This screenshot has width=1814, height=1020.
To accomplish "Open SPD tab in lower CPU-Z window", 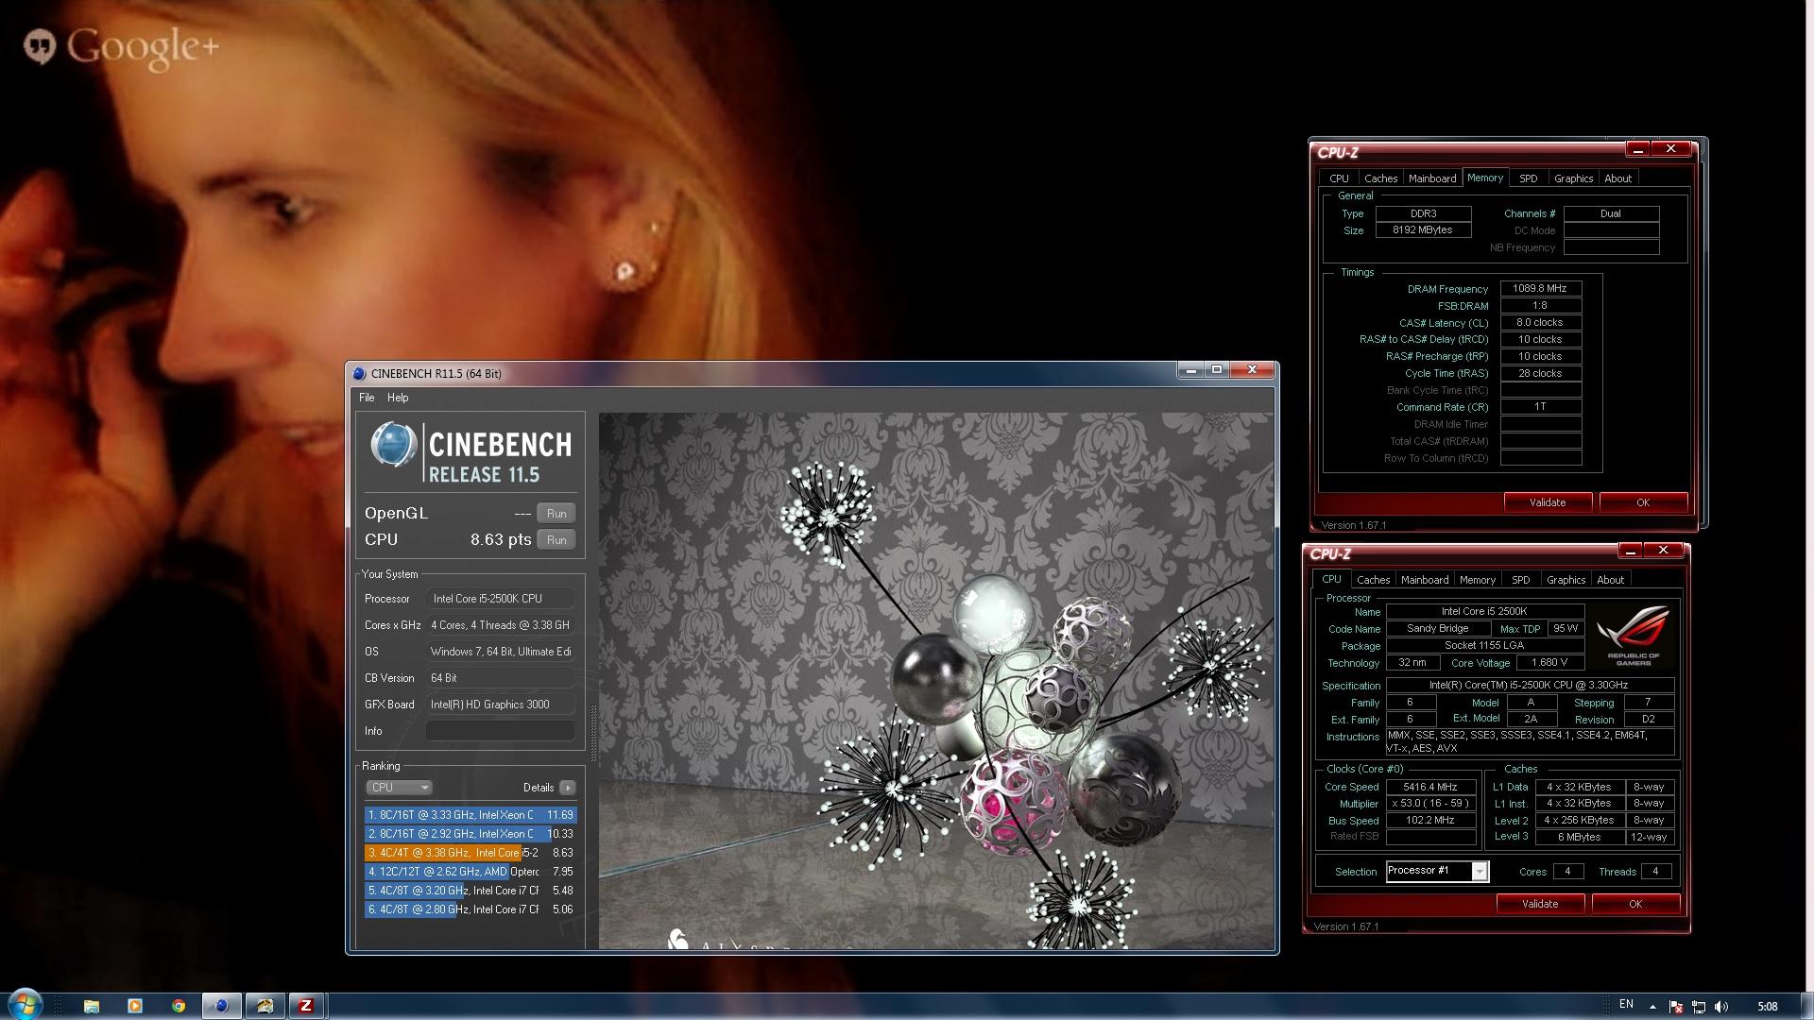I will point(1521,580).
